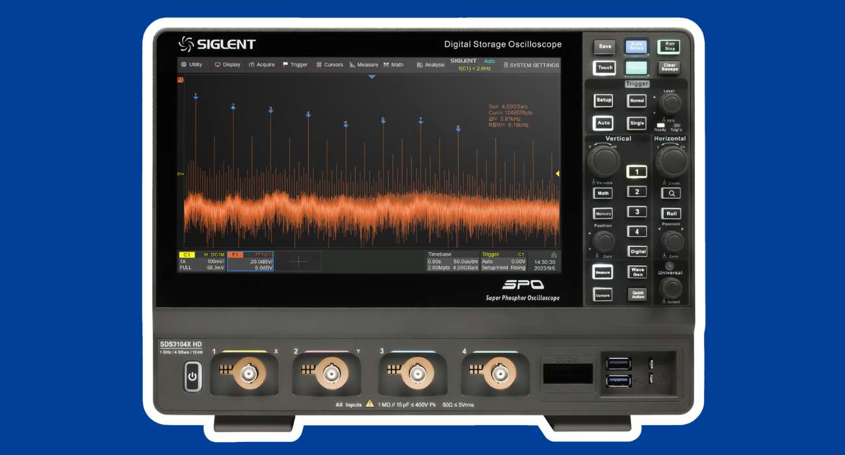Push the Trigger Setup button
Viewport: 845px width, 455px height.
[x=604, y=100]
